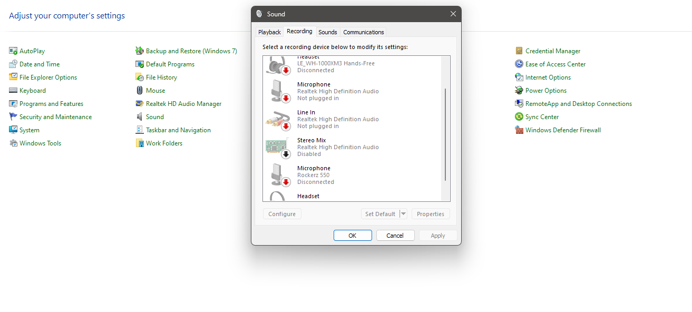Open the Credential Manager icon
The width and height of the screenshot is (692, 312).
[519, 51]
